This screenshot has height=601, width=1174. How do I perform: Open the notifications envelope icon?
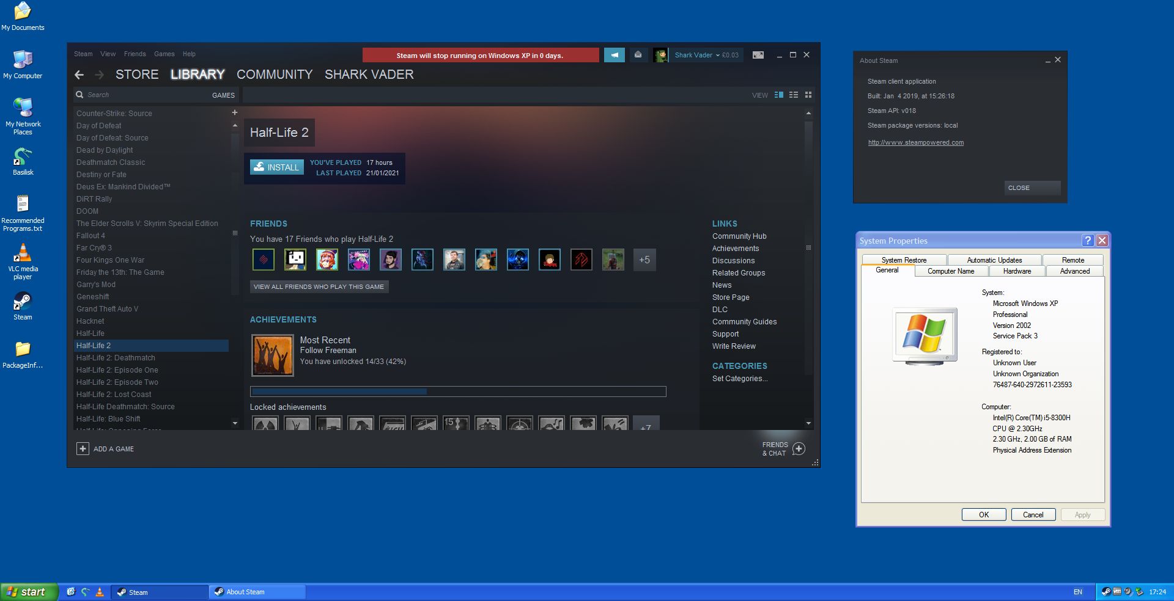click(638, 55)
